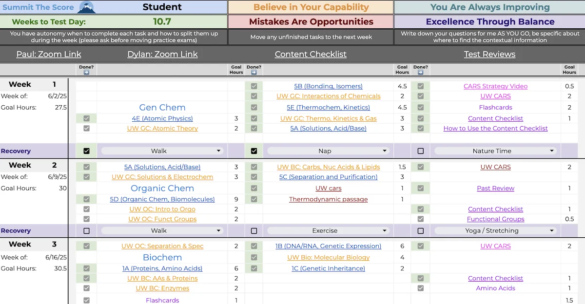Viewport: 585px width, 304px height.
Task: Uncheck the Walk checkbox in Week 1 Recovery
Action: [x=86, y=151]
